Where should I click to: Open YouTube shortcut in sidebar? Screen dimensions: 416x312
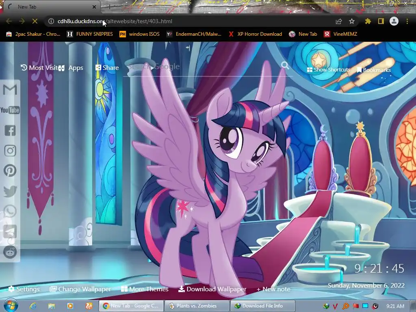point(10,110)
